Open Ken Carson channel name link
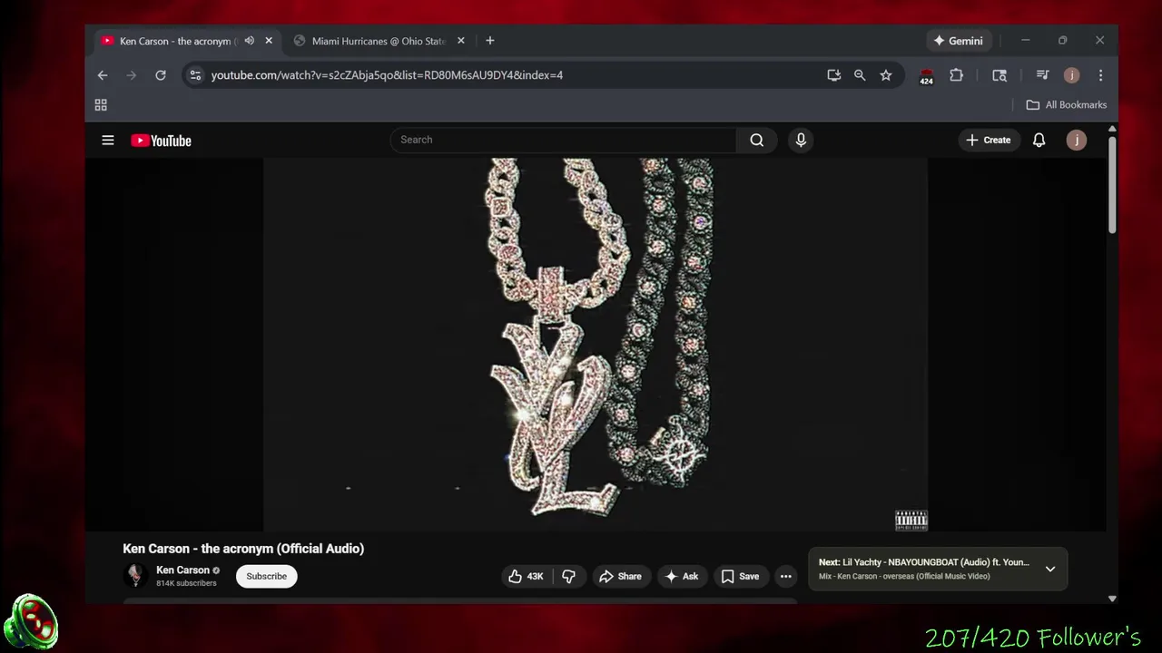Viewport: 1162px width, 653px height. pyautogui.click(x=182, y=570)
